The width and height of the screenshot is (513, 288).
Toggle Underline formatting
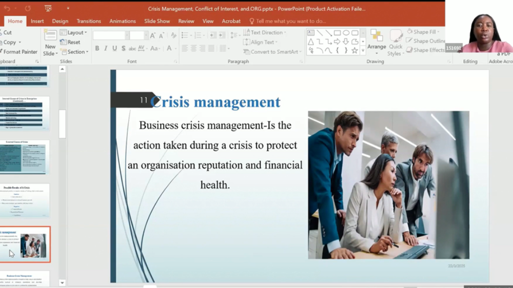click(114, 48)
